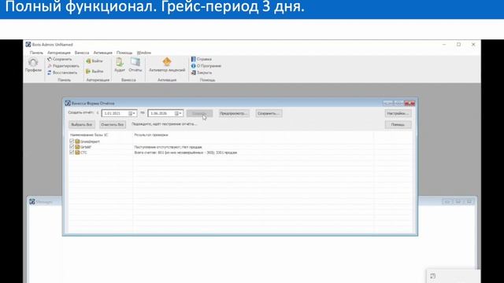Open the Активация menu

(103, 53)
